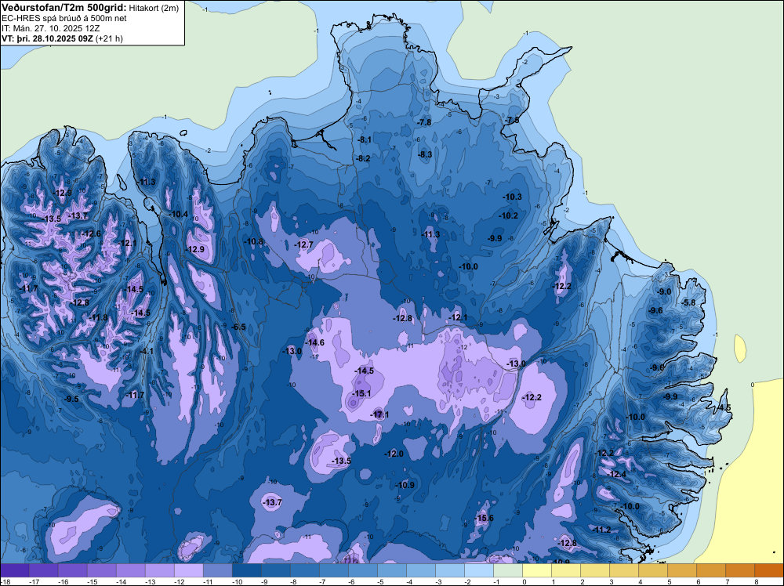Click the -11.8 temperature label
The height and width of the screenshot is (586, 784).
pyautogui.click(x=99, y=318)
